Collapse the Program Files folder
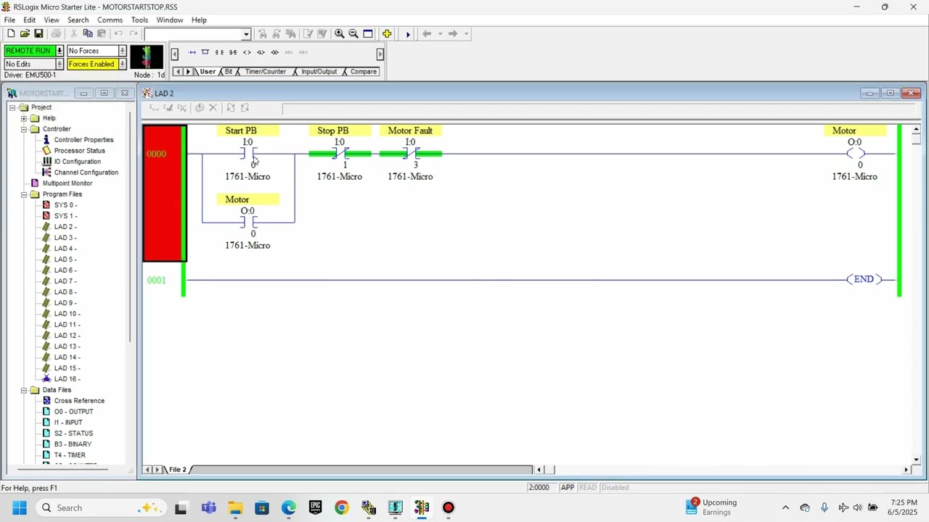The height and width of the screenshot is (522, 929). 24,194
